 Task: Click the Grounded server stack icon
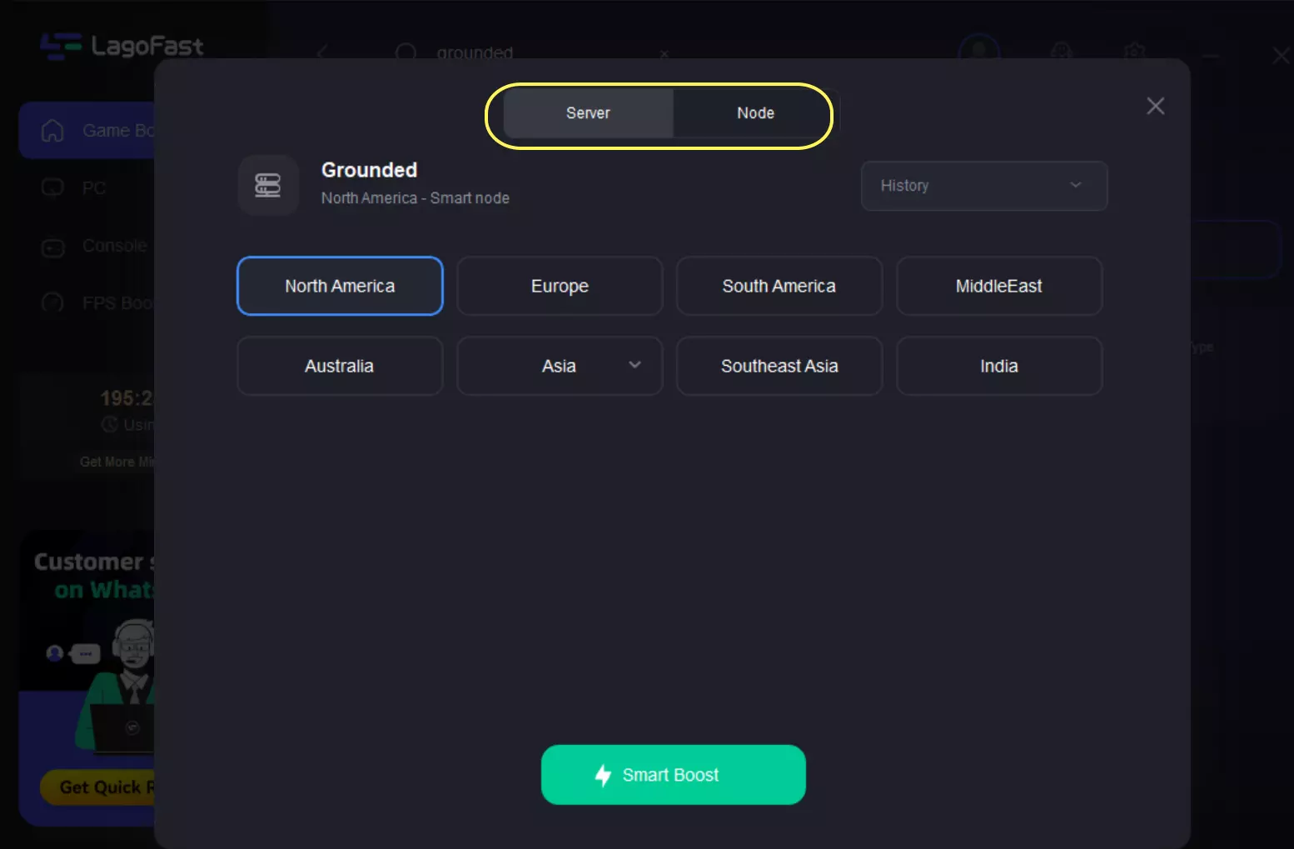click(267, 185)
